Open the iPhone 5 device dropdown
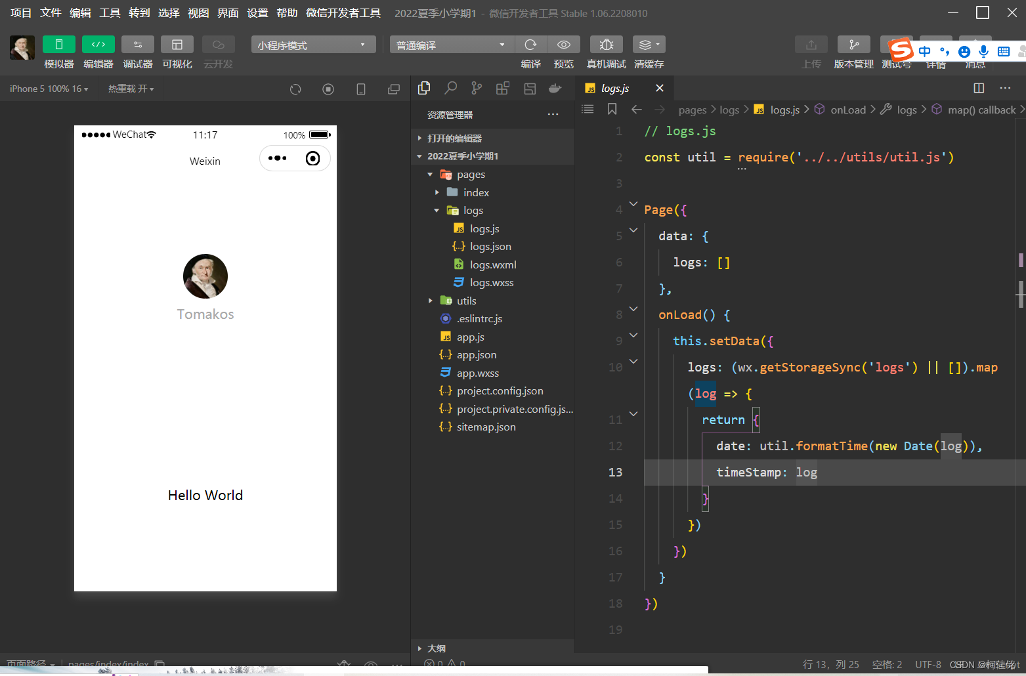This screenshot has width=1026, height=676. click(49, 89)
